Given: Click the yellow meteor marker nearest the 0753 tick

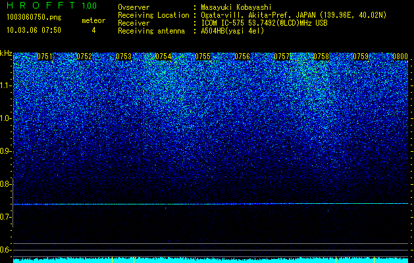Looking at the screenshot, I should [x=134, y=260].
